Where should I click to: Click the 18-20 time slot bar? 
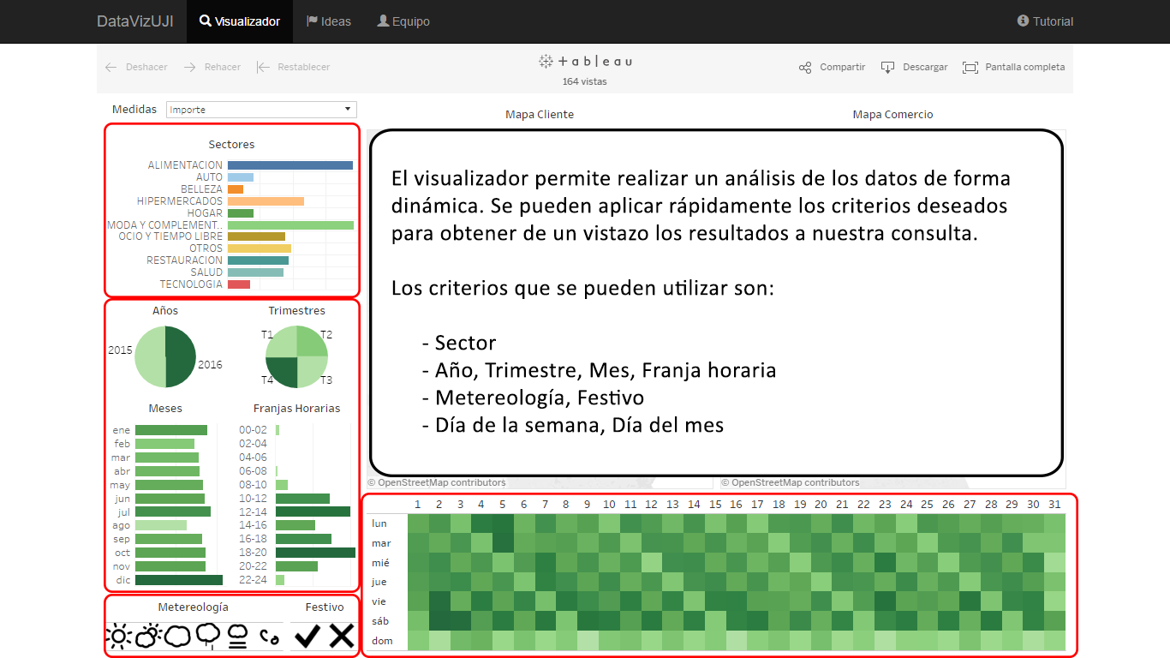(315, 553)
